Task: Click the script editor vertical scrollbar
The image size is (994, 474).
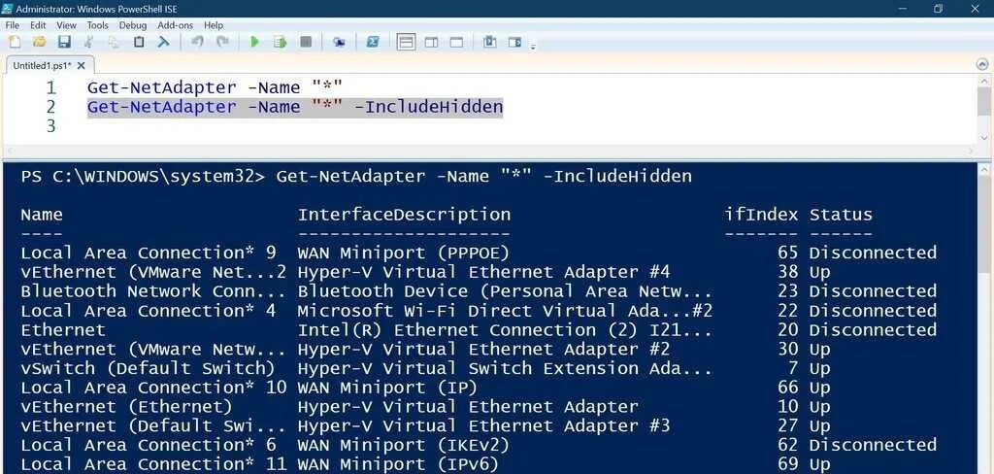Action: click(984, 108)
